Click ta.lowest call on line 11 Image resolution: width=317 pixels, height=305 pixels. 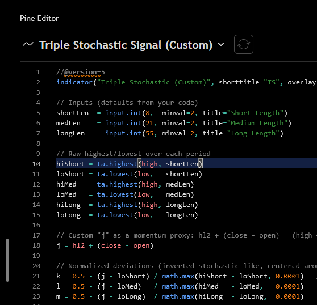(x=115, y=174)
